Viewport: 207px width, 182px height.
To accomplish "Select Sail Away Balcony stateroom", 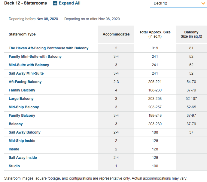I will tap(25, 132).
